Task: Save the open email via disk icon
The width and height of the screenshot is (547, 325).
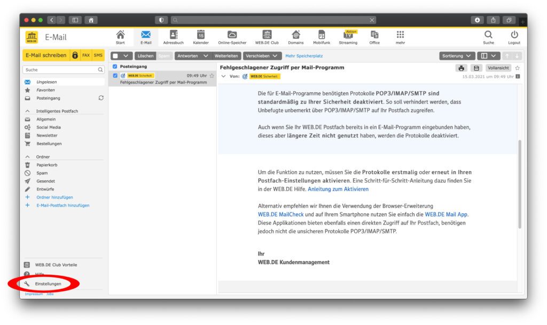Action: coord(476,68)
